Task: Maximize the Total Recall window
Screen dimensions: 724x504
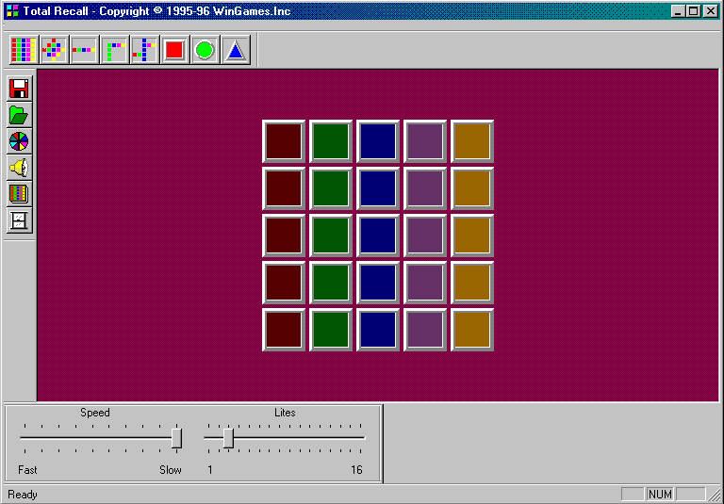Action: (x=694, y=11)
